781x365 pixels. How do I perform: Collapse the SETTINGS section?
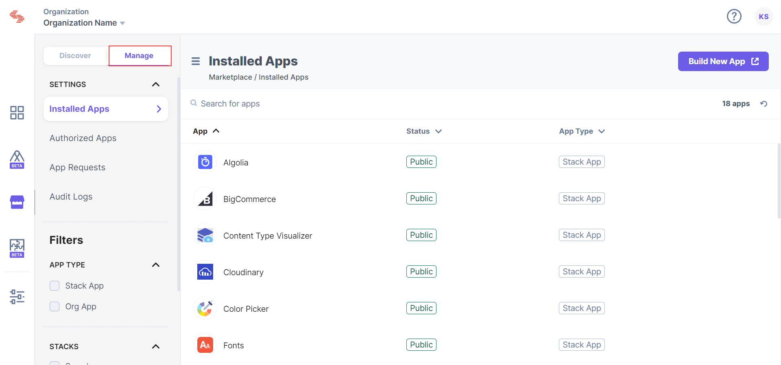pos(156,85)
